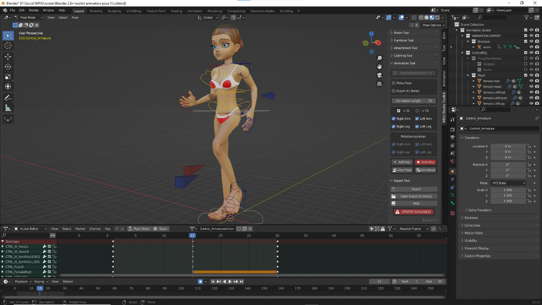Select the Rotate tool
This screenshot has width=542, height=305.
(8, 67)
